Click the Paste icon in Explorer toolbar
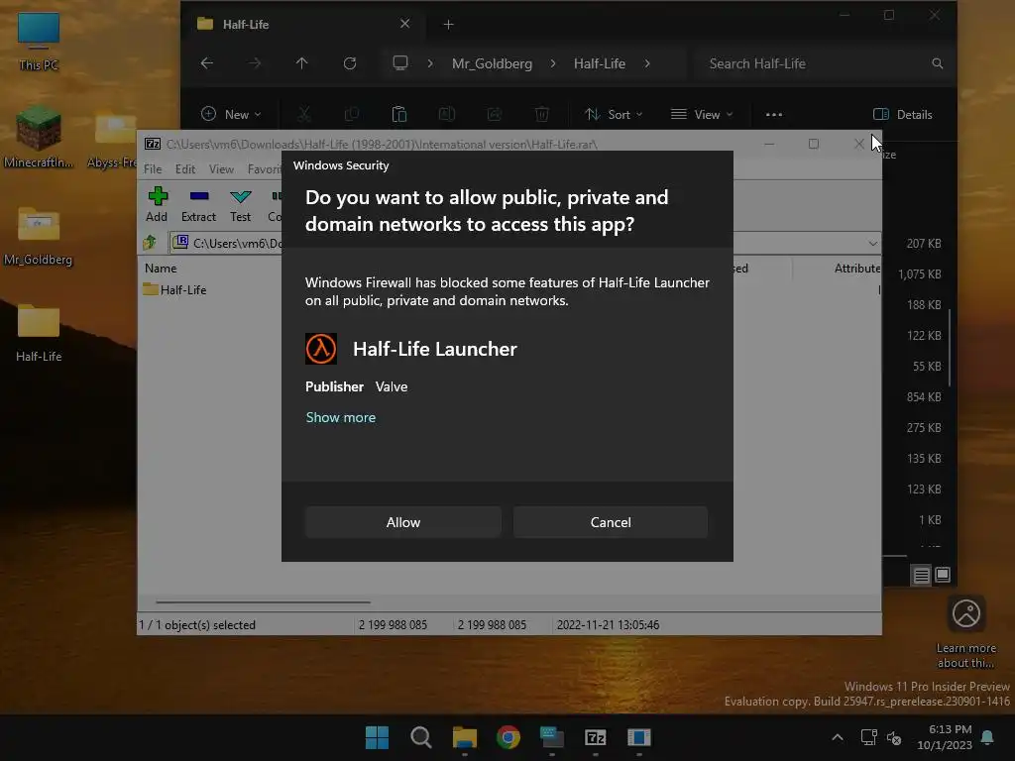 point(399,115)
